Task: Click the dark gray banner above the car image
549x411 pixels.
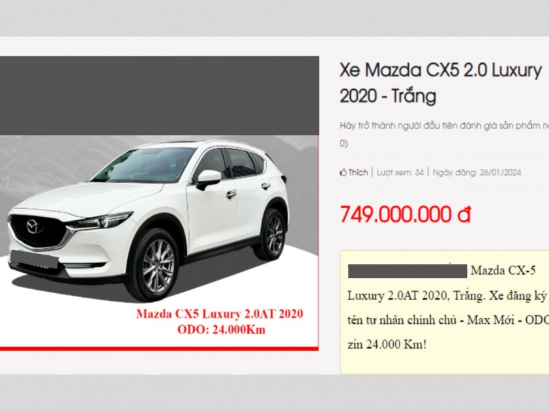Action: [x=159, y=96]
